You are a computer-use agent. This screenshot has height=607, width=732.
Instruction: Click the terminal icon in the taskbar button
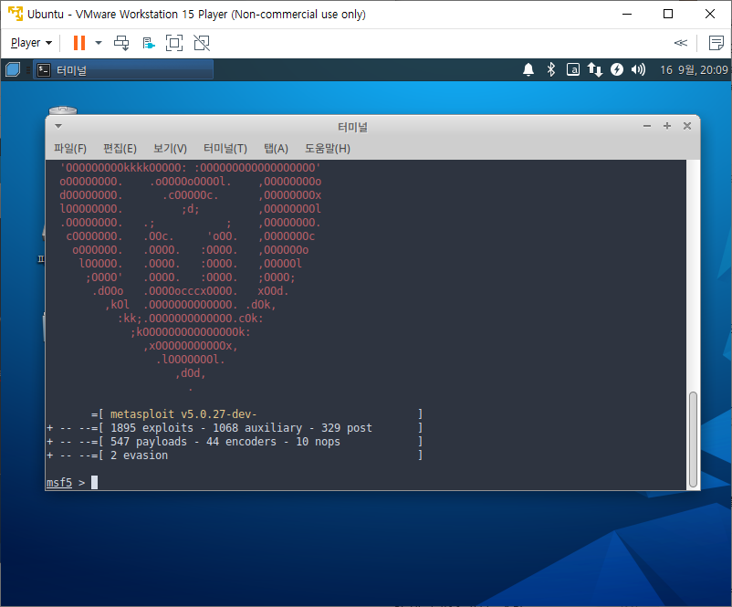44,70
